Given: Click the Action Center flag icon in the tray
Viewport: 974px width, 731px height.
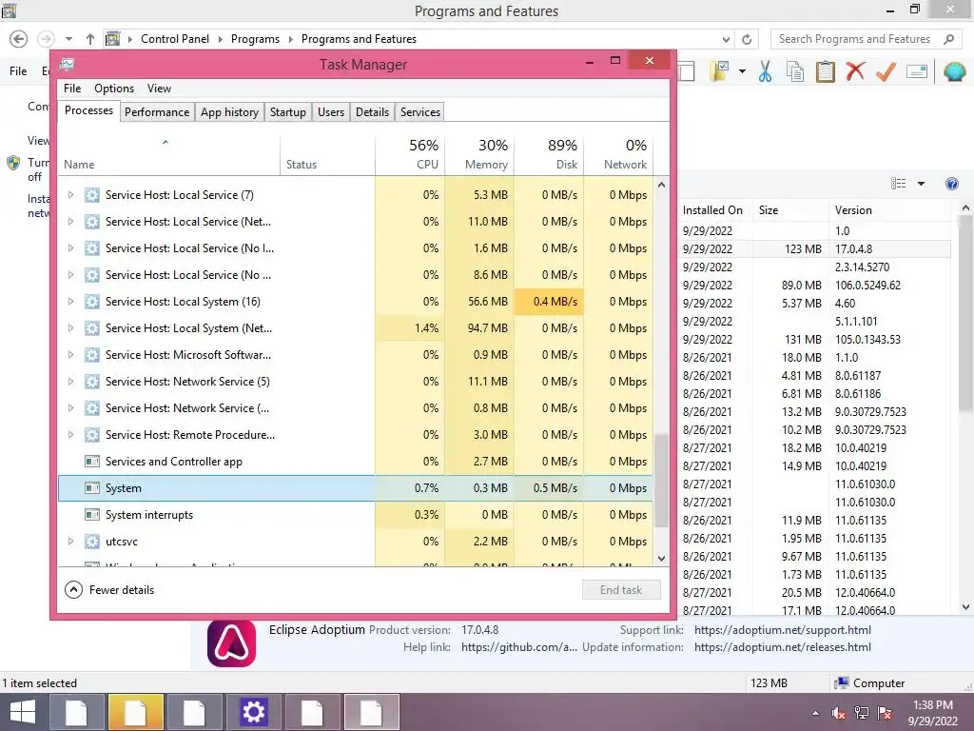Looking at the screenshot, I should click(885, 713).
